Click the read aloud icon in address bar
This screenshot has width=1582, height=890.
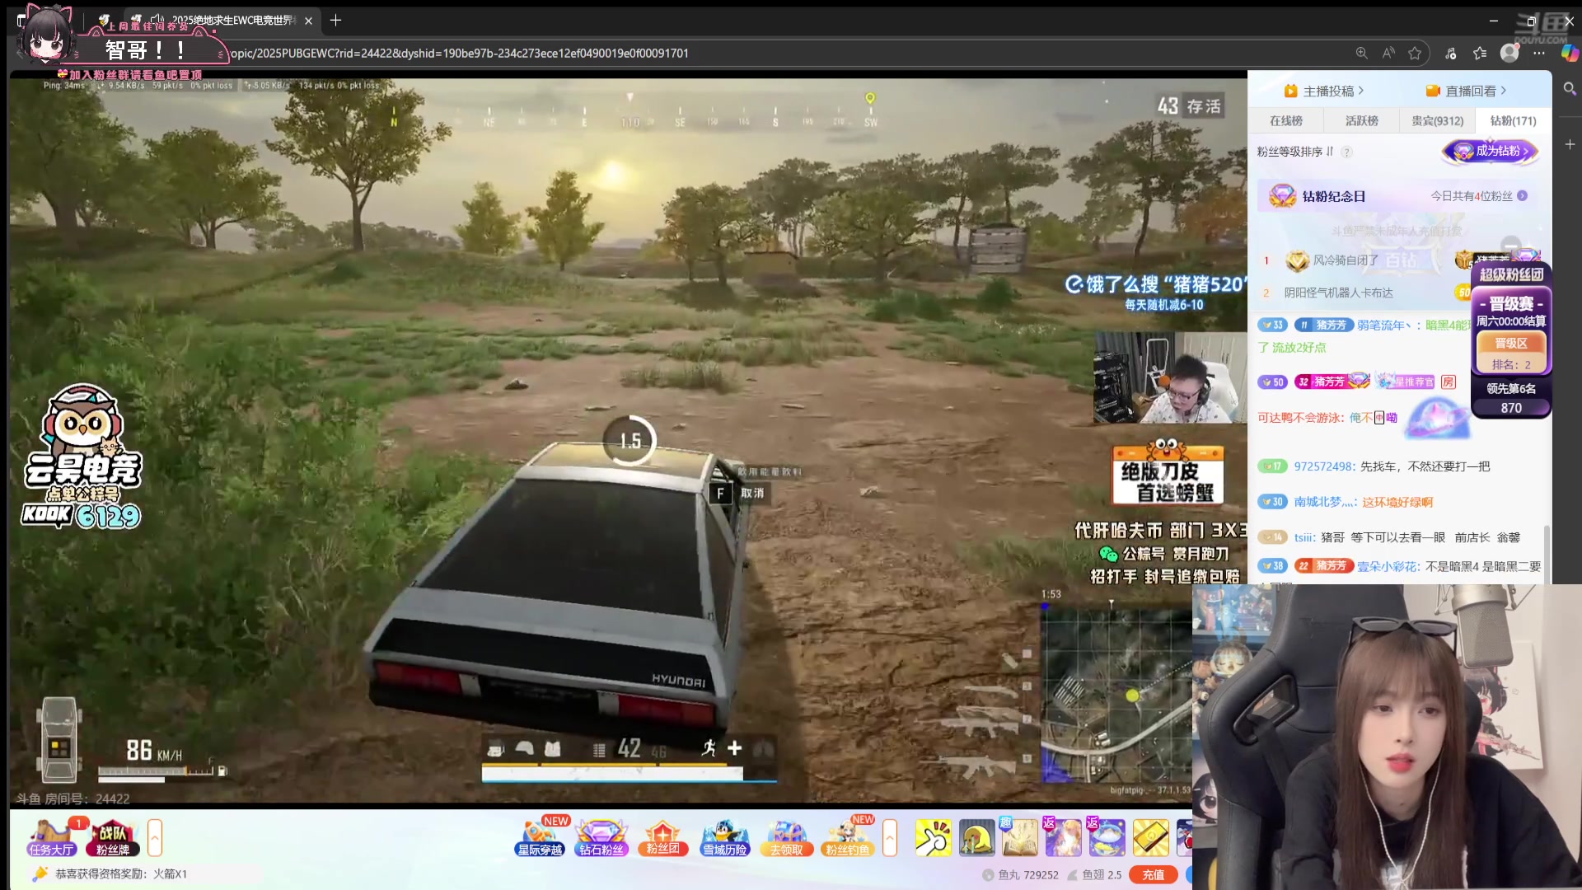(1389, 53)
